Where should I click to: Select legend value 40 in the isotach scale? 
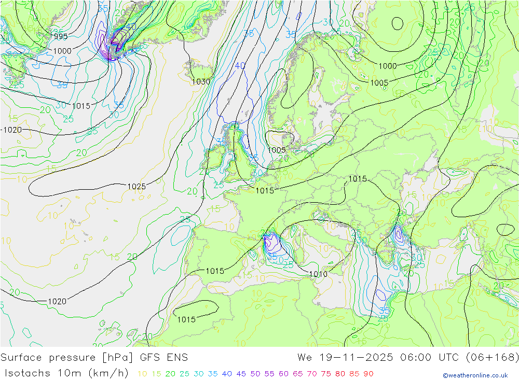pyautogui.click(x=227, y=374)
